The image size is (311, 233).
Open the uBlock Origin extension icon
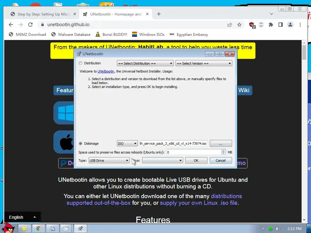click(252, 25)
